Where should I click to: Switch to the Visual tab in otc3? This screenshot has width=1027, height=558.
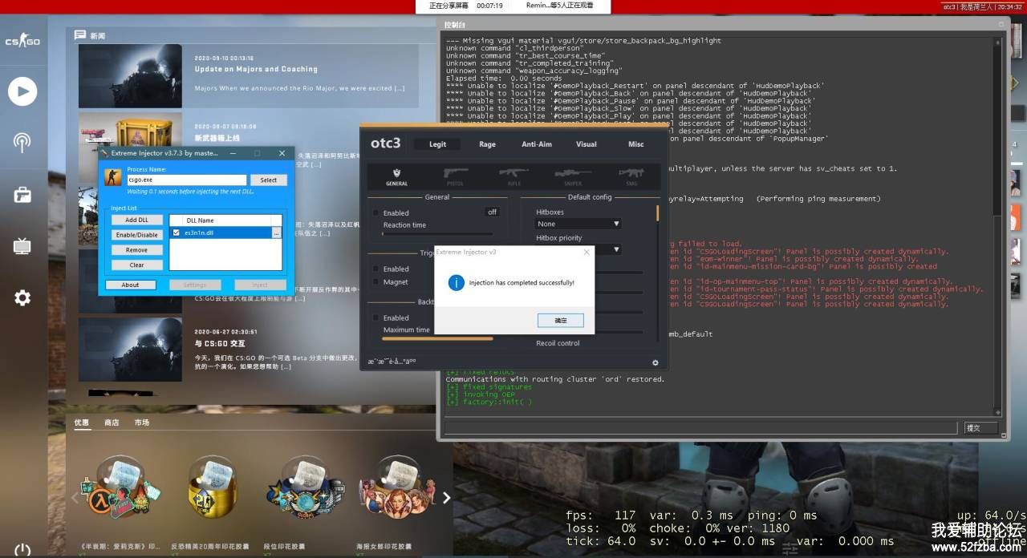click(587, 144)
